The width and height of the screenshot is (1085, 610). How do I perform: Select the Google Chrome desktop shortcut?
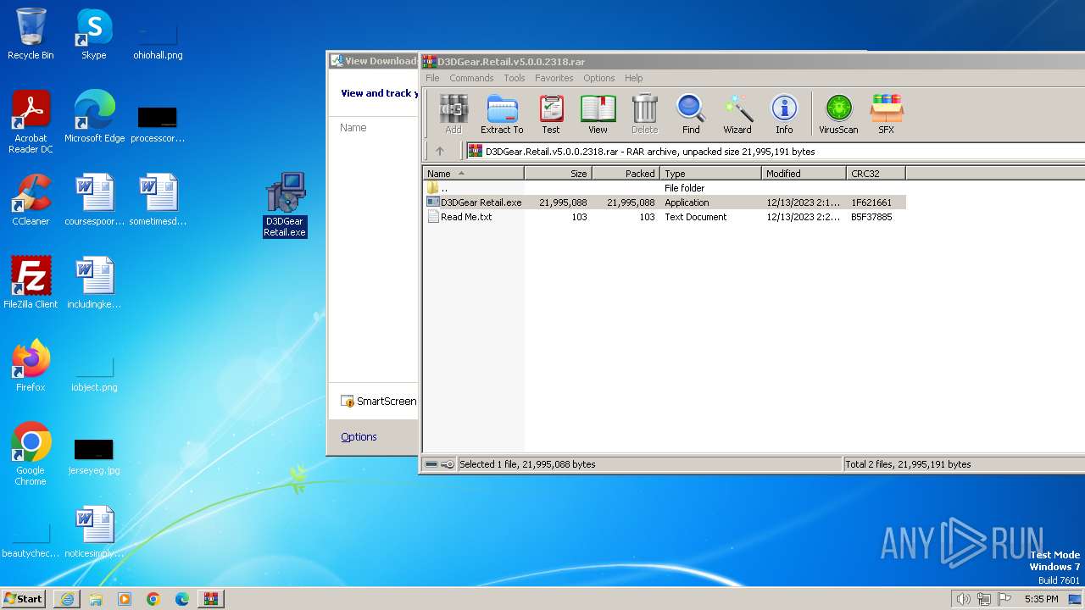click(x=31, y=454)
